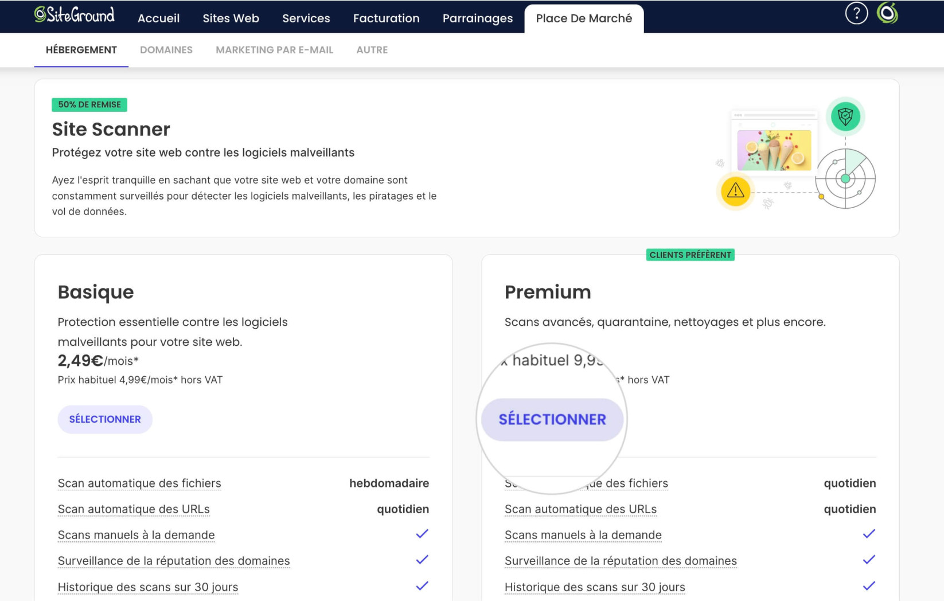Switch to the HÉBERGEMENT tab
944x601 pixels.
(81, 50)
